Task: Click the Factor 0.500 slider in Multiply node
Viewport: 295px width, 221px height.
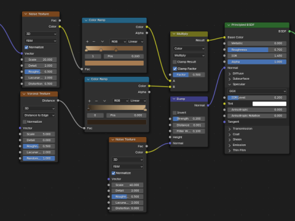Action: pyautogui.click(x=189, y=75)
